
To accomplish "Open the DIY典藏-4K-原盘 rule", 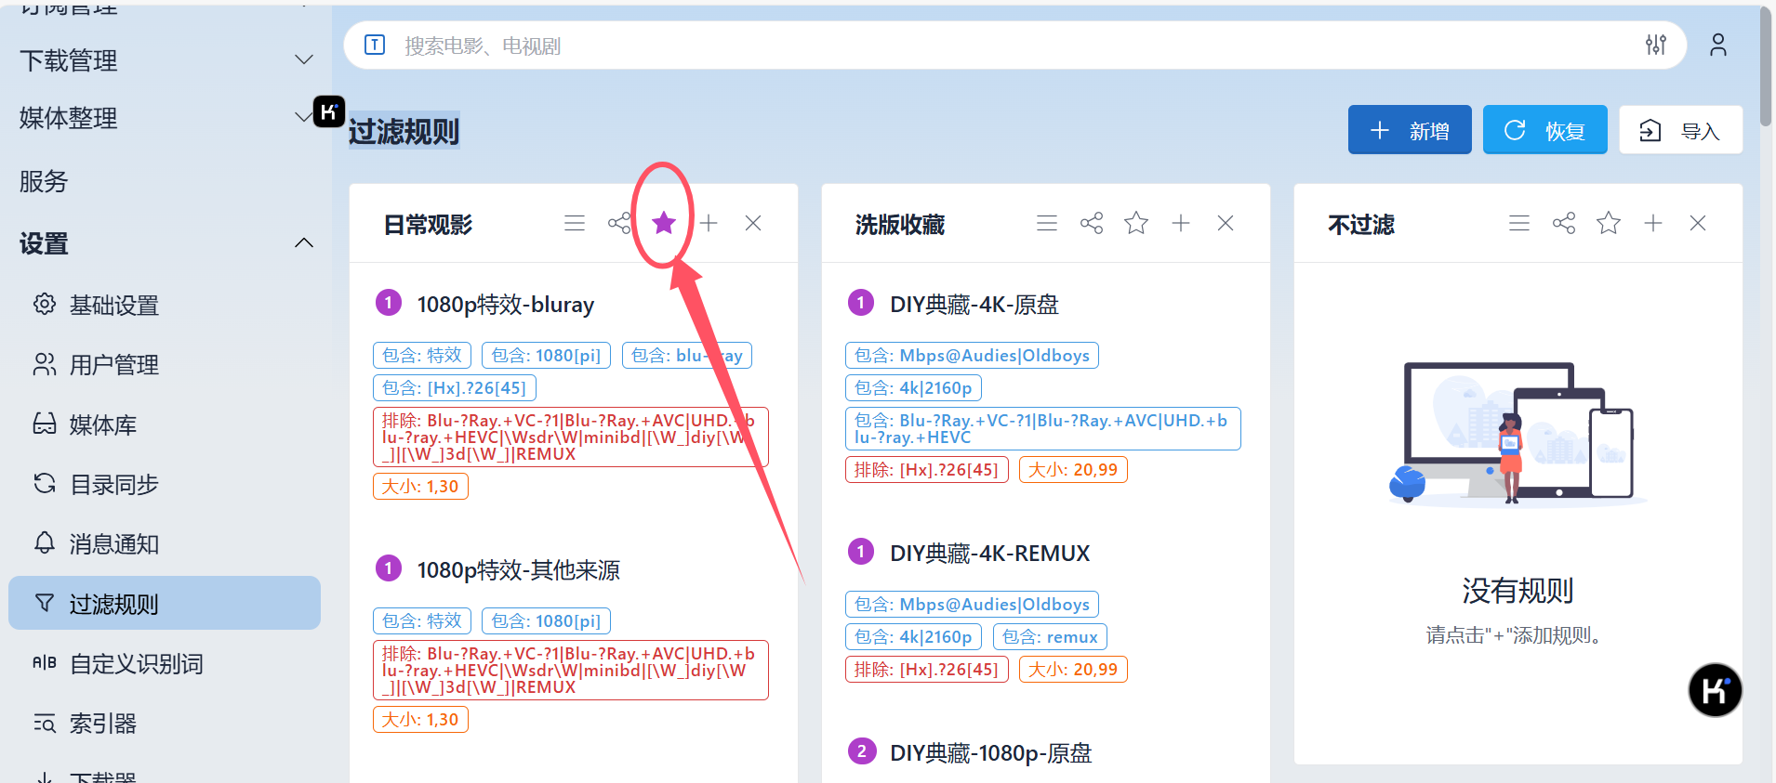I will coord(974,304).
